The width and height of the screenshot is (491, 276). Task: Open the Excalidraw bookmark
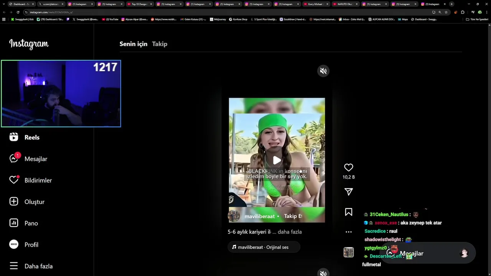click(x=293, y=19)
